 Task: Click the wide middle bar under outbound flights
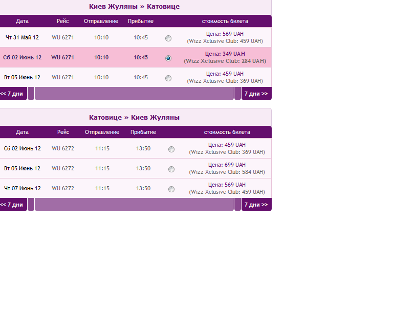(x=134, y=94)
